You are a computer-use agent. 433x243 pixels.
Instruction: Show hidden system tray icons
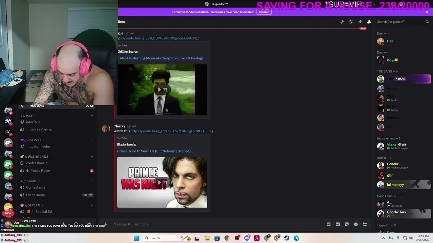[x=383, y=238]
